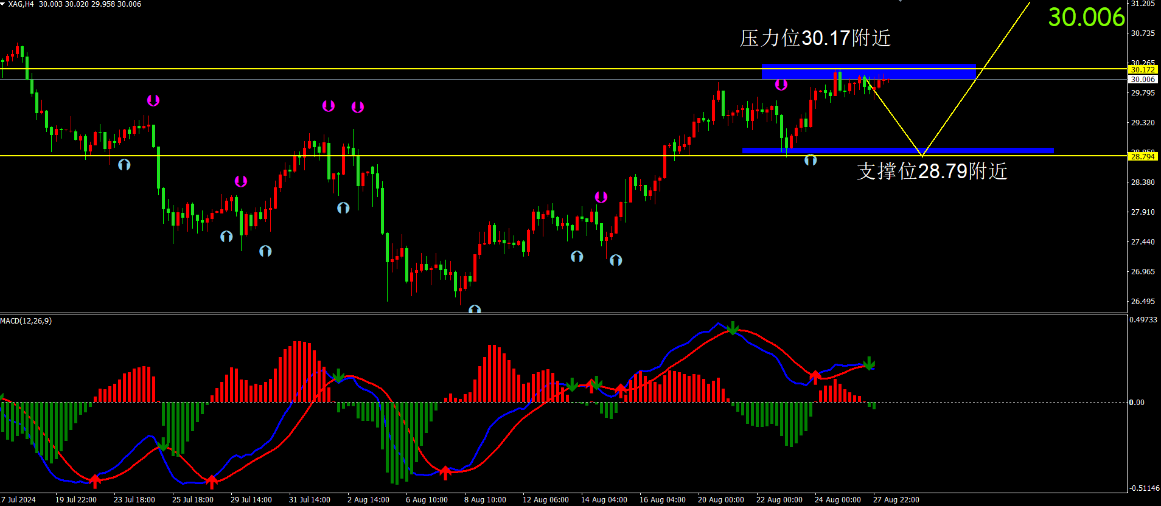
Task: Click the 6 Aug 10:00 time label
Action: [427, 500]
